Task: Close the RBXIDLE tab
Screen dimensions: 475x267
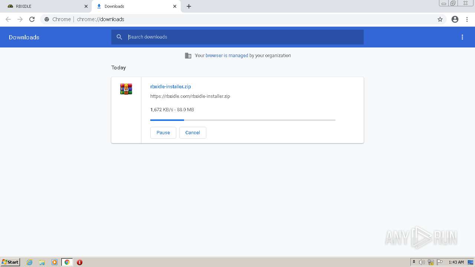Action: (x=86, y=6)
